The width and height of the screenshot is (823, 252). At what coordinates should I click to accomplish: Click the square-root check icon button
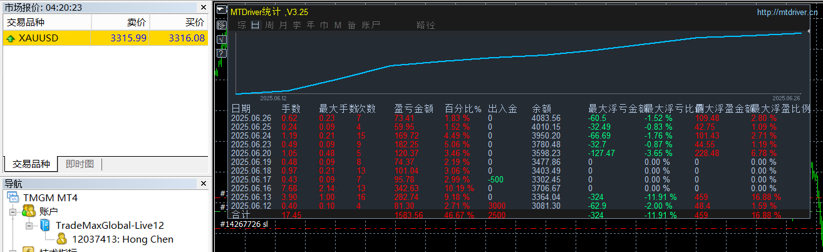tap(221, 39)
